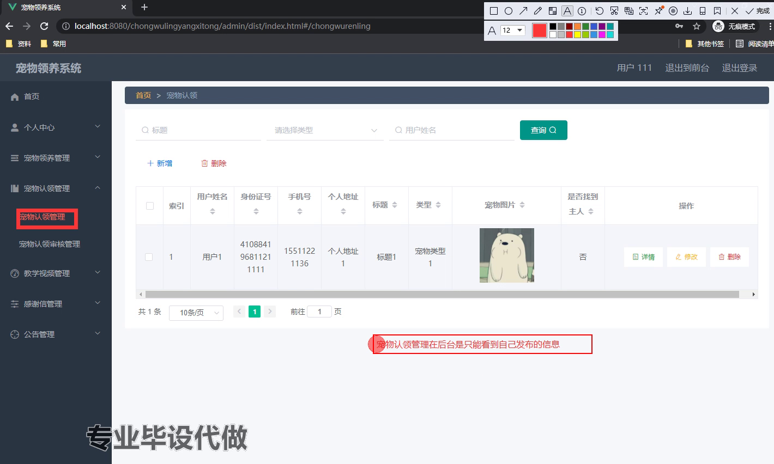
Task: Undo the last screenshot annotation
Action: [x=600, y=11]
